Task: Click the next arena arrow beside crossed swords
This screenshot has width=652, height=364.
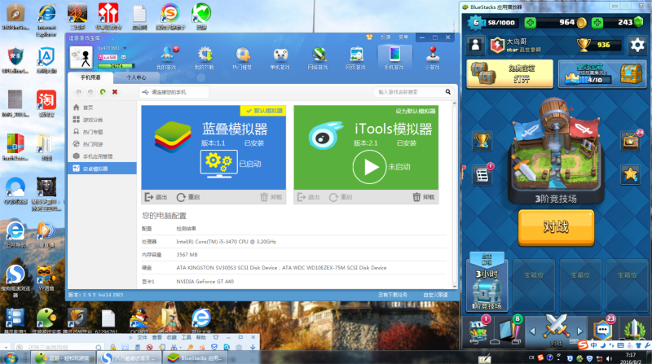Action: click(579, 331)
